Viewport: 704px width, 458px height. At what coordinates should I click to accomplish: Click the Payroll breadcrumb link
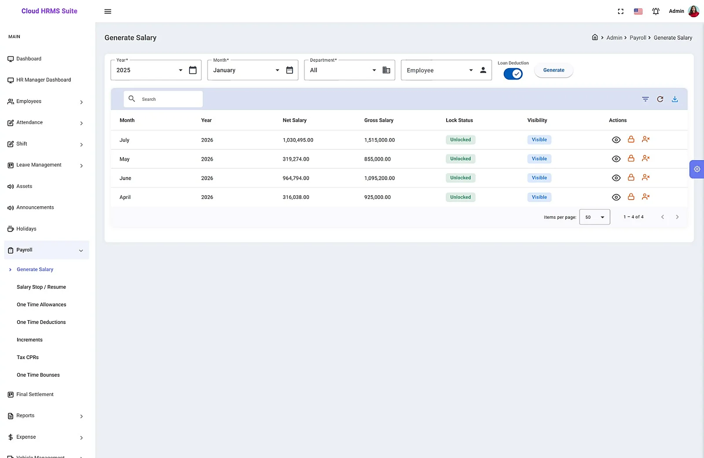click(x=638, y=38)
